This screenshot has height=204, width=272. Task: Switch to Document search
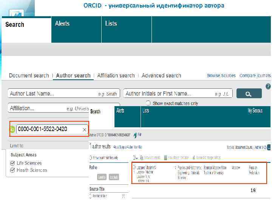coord(29,76)
